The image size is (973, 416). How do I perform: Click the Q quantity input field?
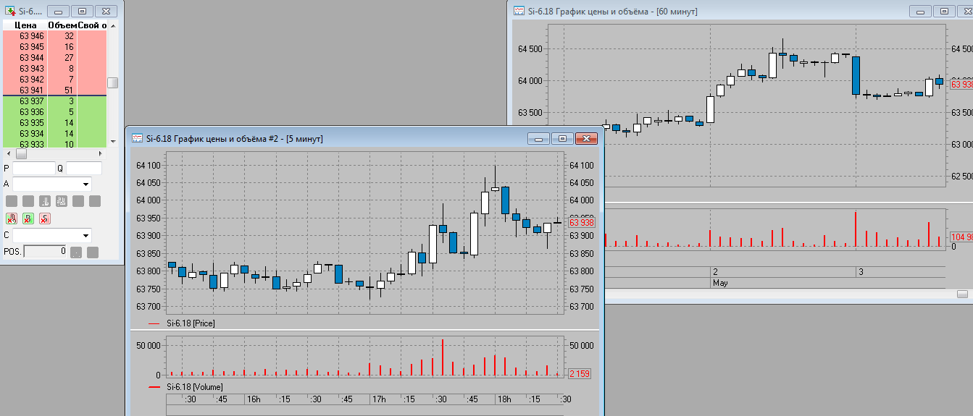point(84,168)
